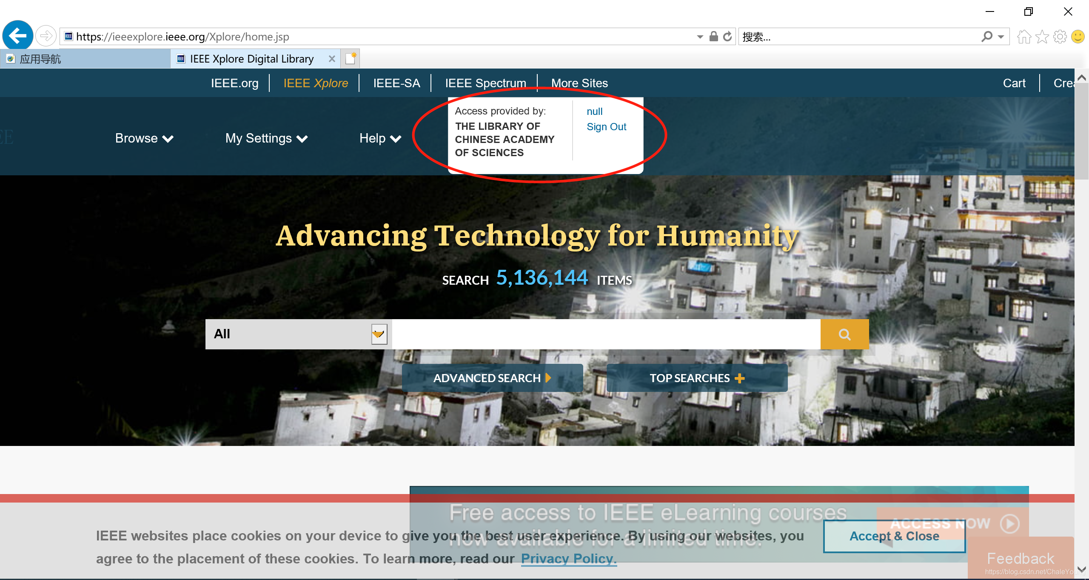Open browser Tools via the gear icon
Screen dimensions: 1089x580
pyautogui.click(x=1060, y=37)
